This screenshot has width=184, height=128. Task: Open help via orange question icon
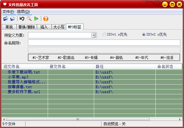point(46,19)
